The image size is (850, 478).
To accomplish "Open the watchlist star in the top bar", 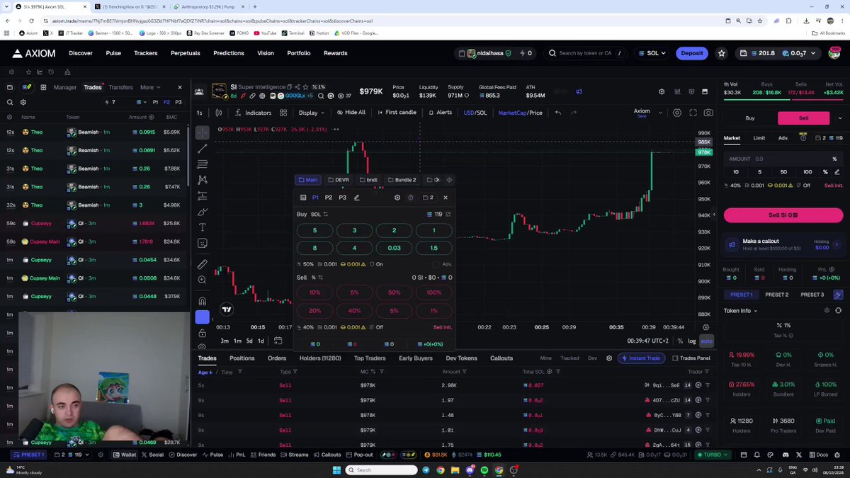I will [722, 53].
